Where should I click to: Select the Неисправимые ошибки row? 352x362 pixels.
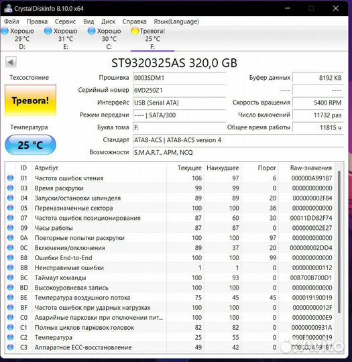(x=170, y=267)
